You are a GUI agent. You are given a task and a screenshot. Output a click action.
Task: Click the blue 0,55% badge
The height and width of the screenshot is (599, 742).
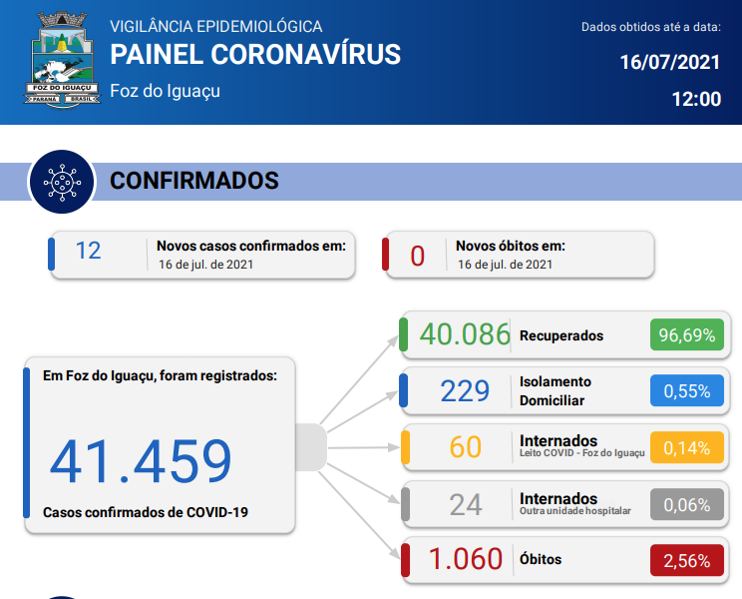point(687,390)
